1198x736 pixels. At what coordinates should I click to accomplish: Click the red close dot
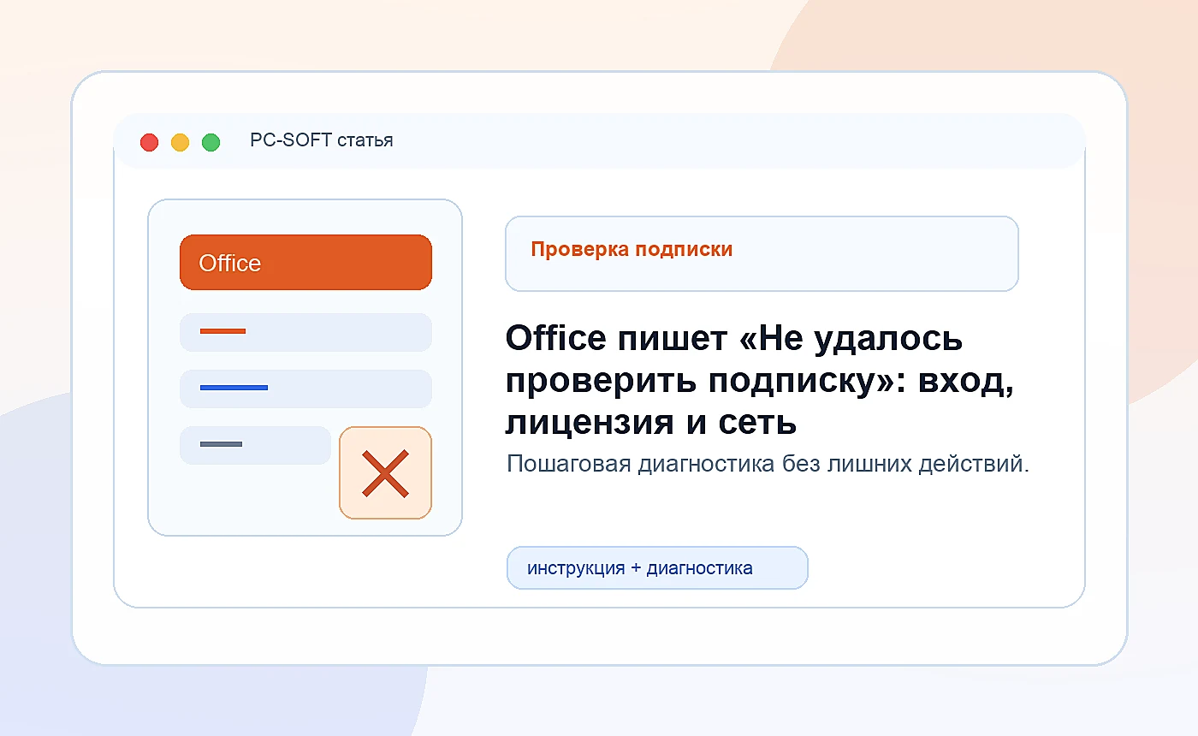(150, 142)
